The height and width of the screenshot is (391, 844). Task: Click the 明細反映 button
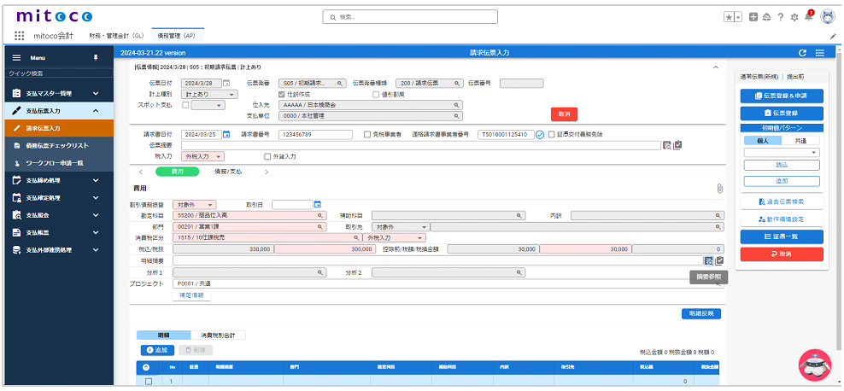pos(700,313)
